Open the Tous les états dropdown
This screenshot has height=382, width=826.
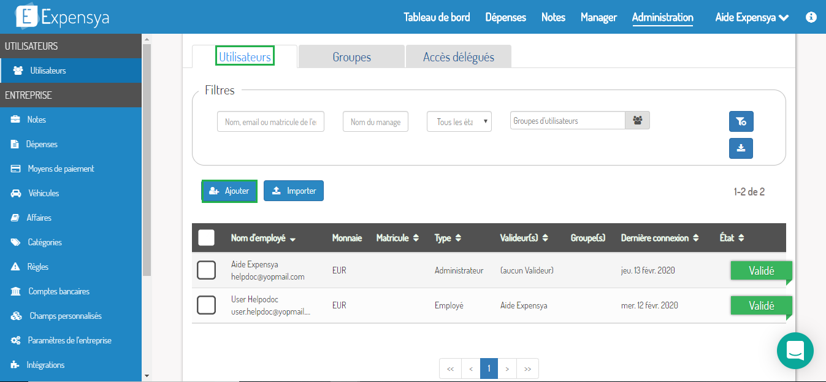point(459,121)
